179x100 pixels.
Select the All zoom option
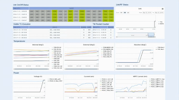[x=128, y=13]
